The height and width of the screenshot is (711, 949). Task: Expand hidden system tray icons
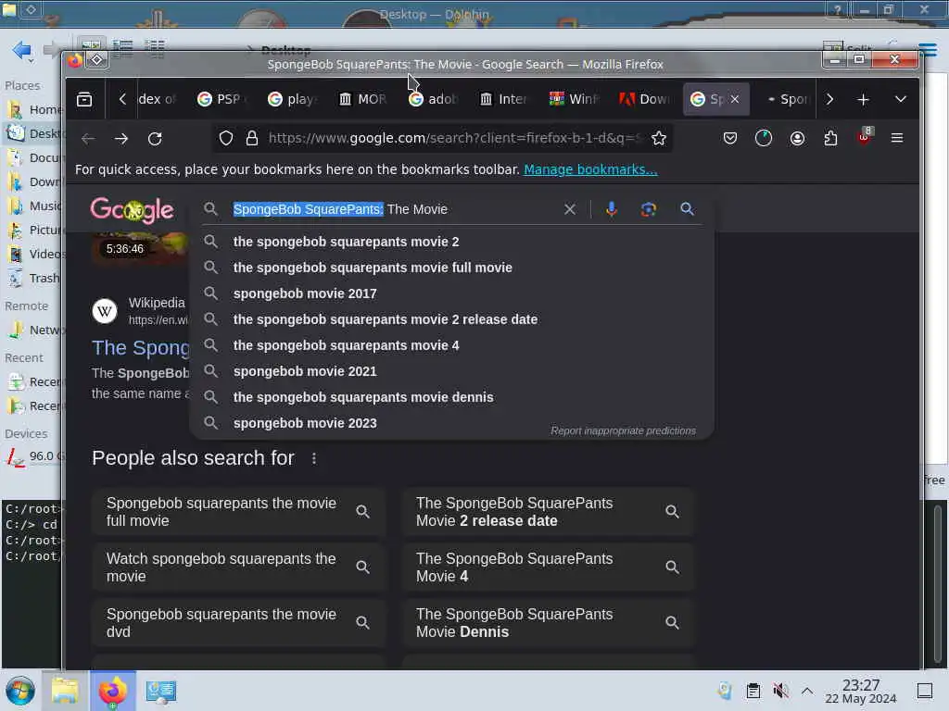coord(807,691)
